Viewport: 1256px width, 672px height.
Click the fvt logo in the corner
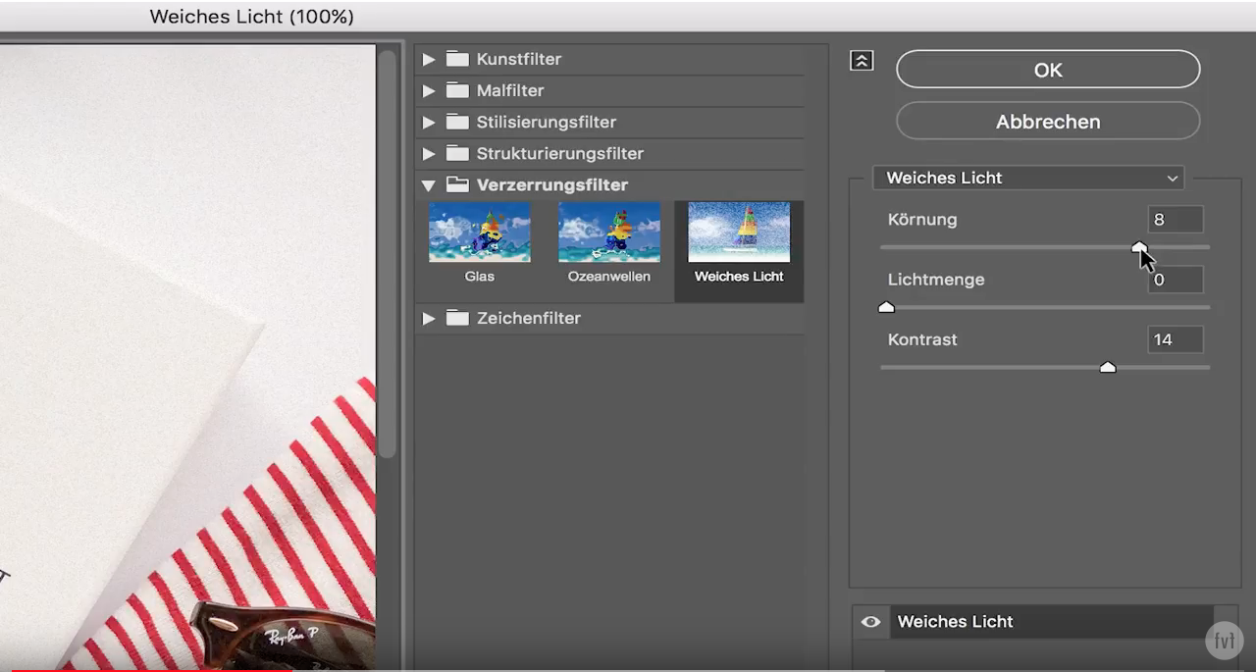pyautogui.click(x=1224, y=640)
